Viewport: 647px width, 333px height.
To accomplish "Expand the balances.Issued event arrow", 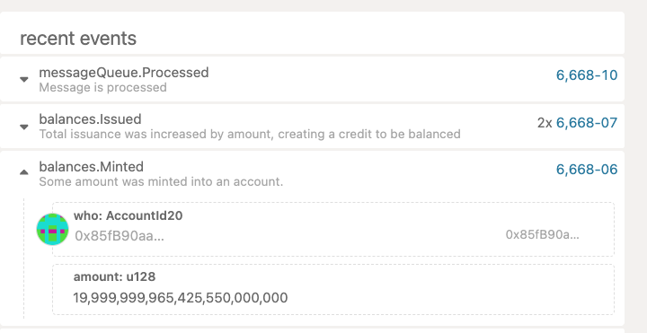I will pos(24,127).
